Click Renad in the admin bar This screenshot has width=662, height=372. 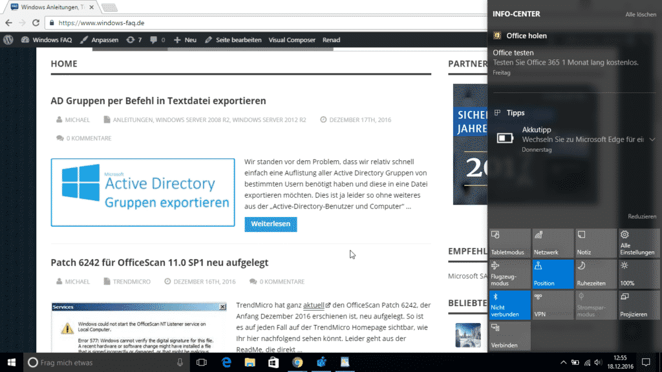pyautogui.click(x=331, y=39)
